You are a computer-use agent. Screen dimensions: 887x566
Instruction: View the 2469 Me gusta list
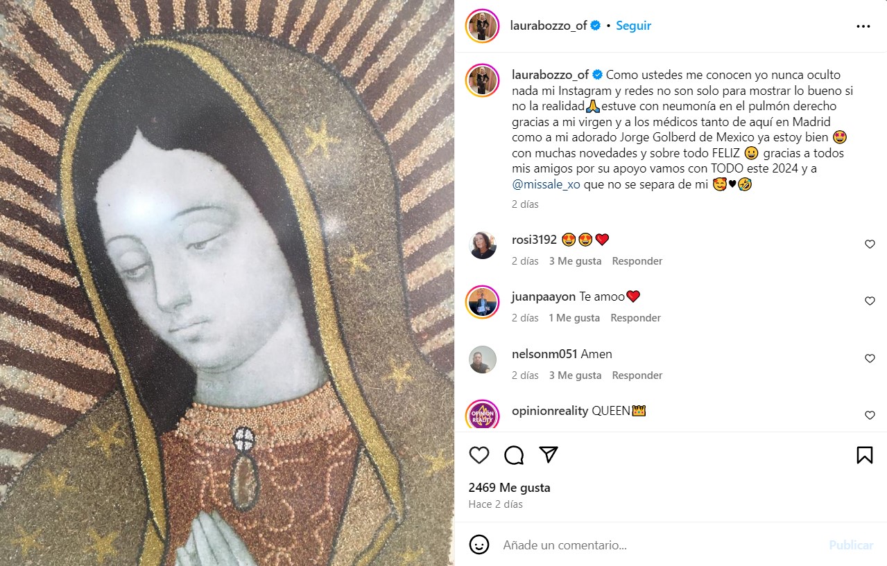tap(509, 488)
